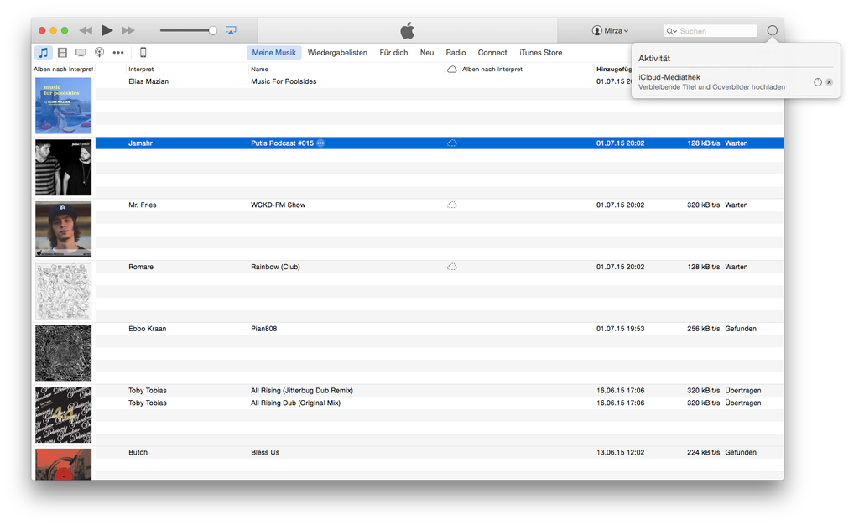Cancel the iCloud-Mediathek upload
859x525 pixels.
pos(830,82)
